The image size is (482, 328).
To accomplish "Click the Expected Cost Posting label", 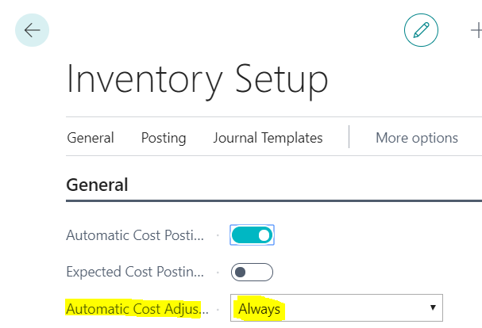I will [134, 272].
